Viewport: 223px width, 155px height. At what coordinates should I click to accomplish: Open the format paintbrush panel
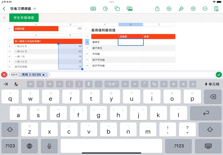click(181, 8)
